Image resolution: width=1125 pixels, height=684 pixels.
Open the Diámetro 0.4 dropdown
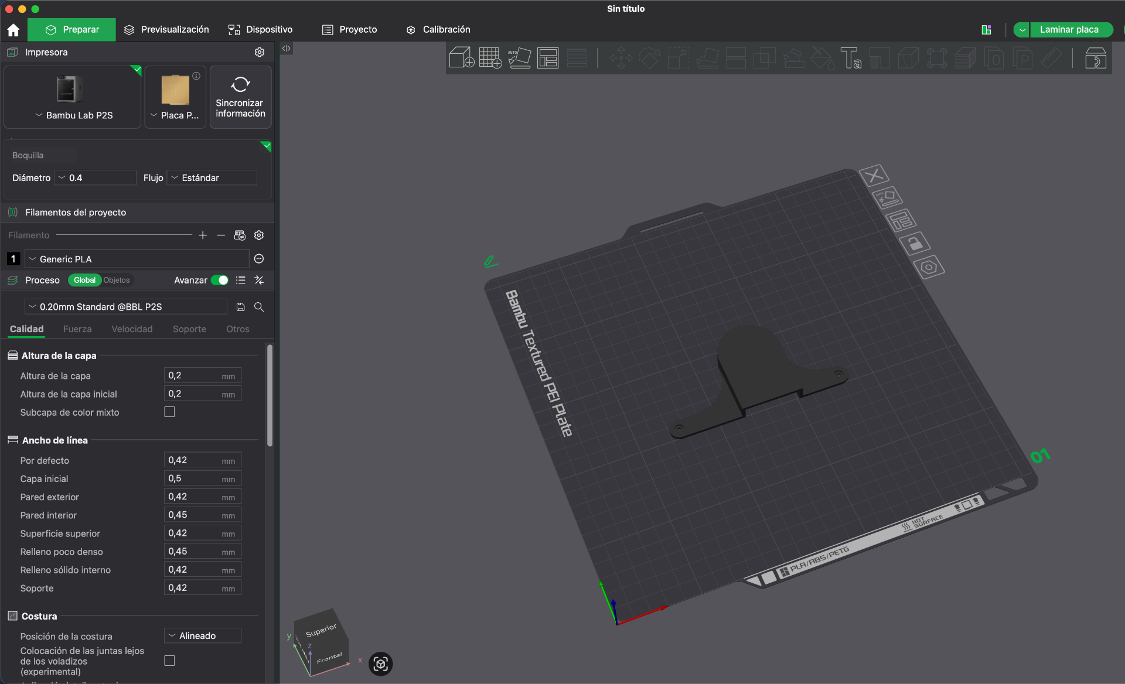(x=96, y=178)
